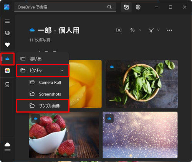Viewport: 192px width, 162px height.
Task: Open the spinach bowl photo thumbnail
Action: [x=142, y=84]
